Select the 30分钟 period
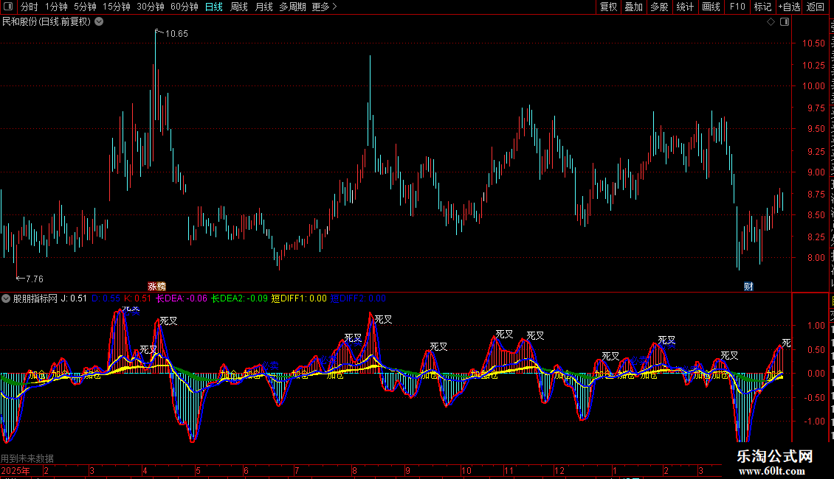Screen dimensions: 834x479 [x=151, y=7]
